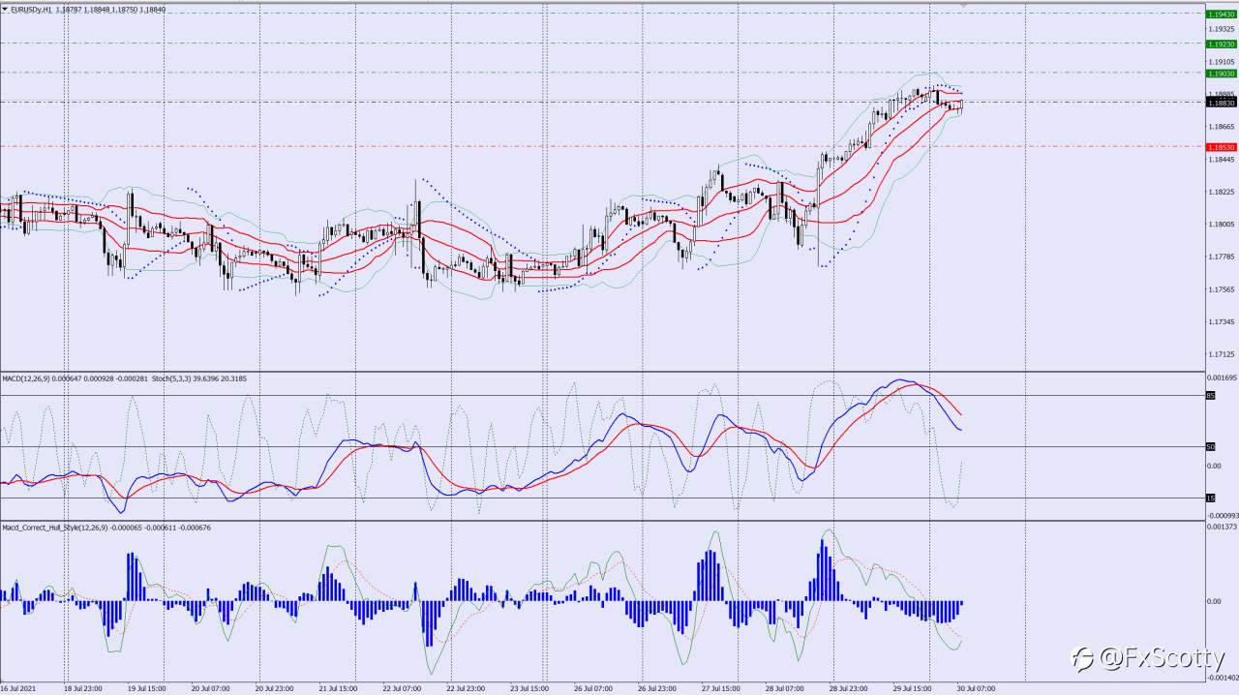This screenshot has height=695, width=1239.
Task: Select the red 1.18530 price level label
Action: [1221, 146]
